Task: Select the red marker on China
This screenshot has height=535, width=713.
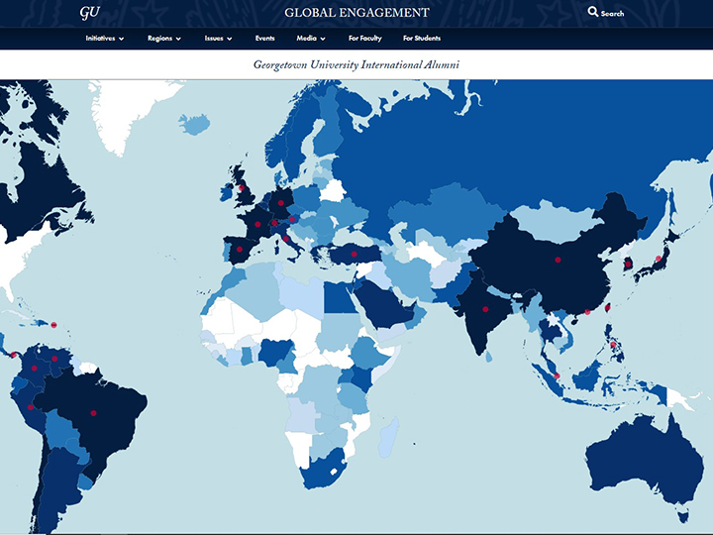Action: tap(558, 260)
